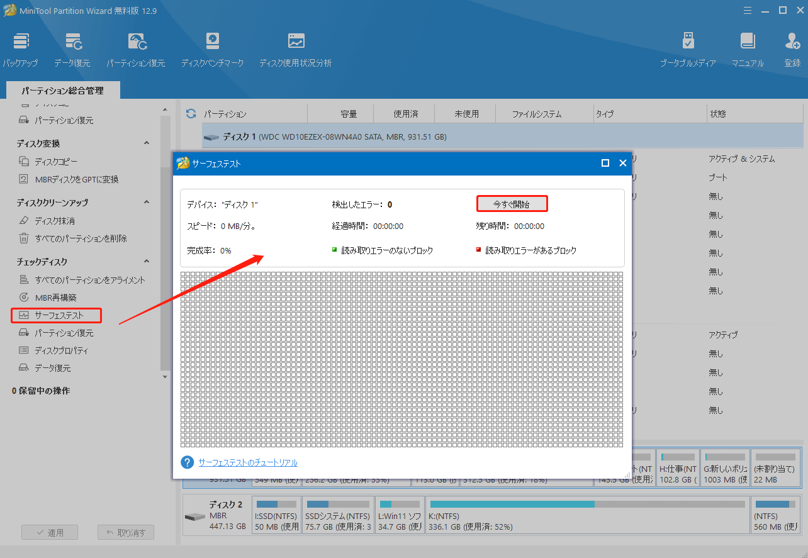
Task: Sort by 使用済 column header
Action: (x=405, y=114)
